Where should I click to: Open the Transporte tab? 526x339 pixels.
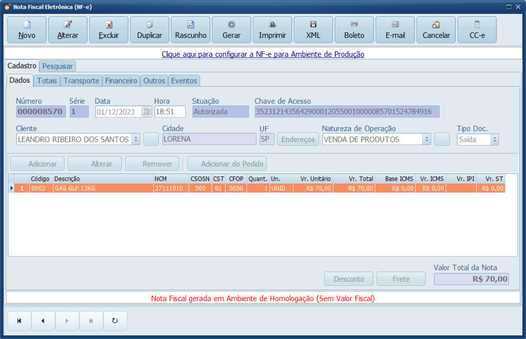click(81, 81)
